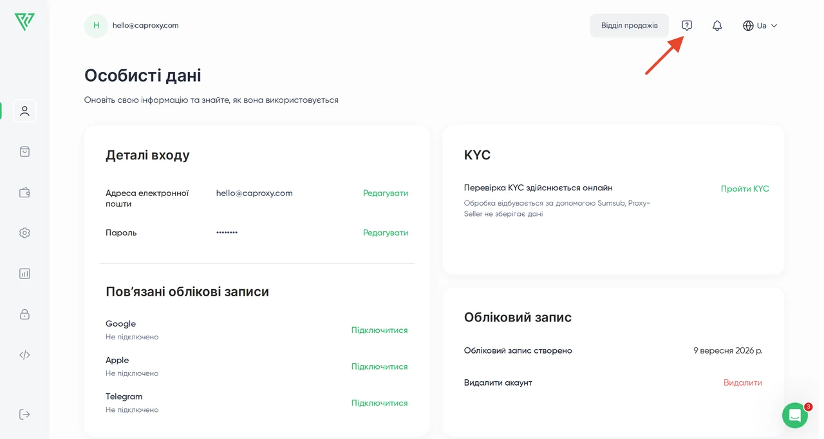The width and height of the screenshot is (824, 439).
Task: Click the red Видалити link
Action: (743, 382)
